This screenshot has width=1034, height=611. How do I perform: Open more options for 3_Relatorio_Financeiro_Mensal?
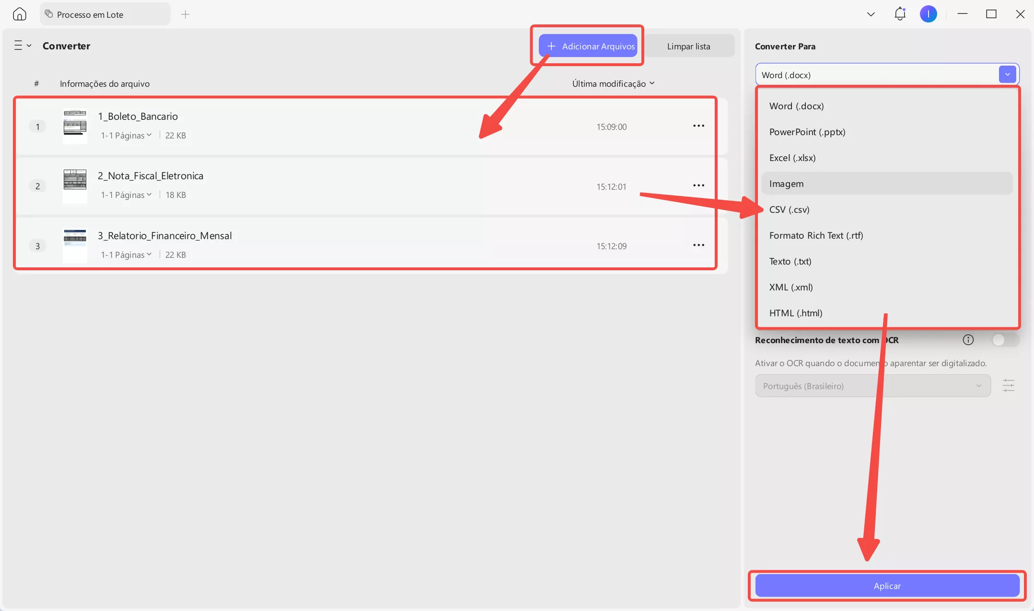[698, 245]
